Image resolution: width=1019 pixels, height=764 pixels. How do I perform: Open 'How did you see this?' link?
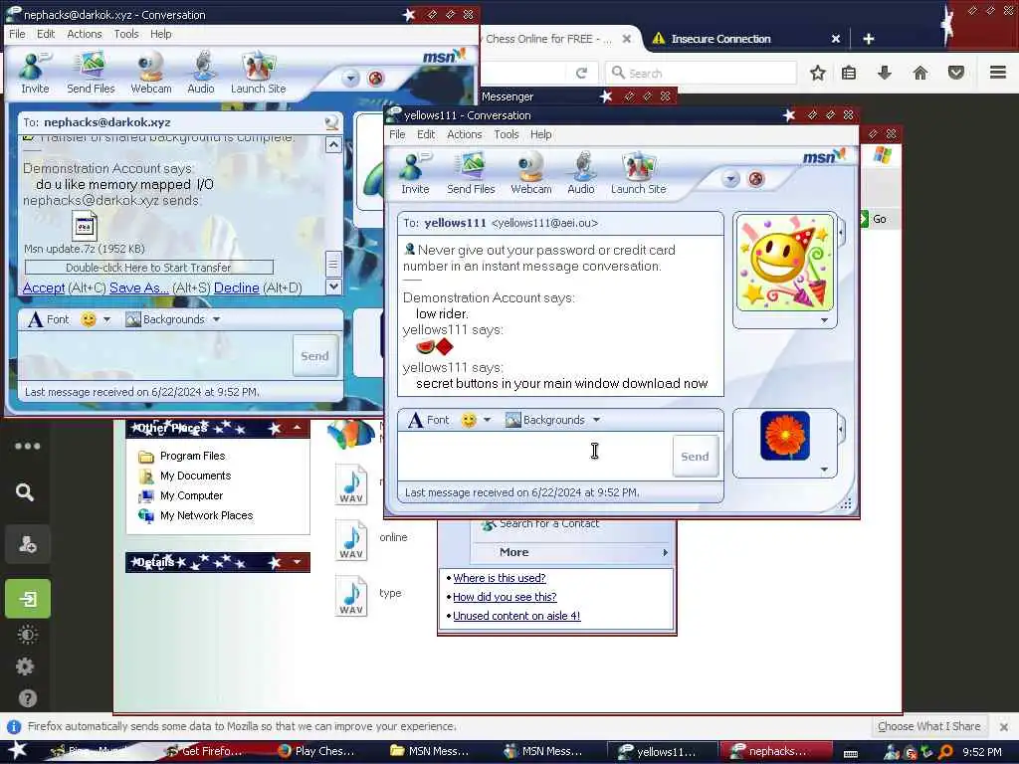pyautogui.click(x=505, y=597)
